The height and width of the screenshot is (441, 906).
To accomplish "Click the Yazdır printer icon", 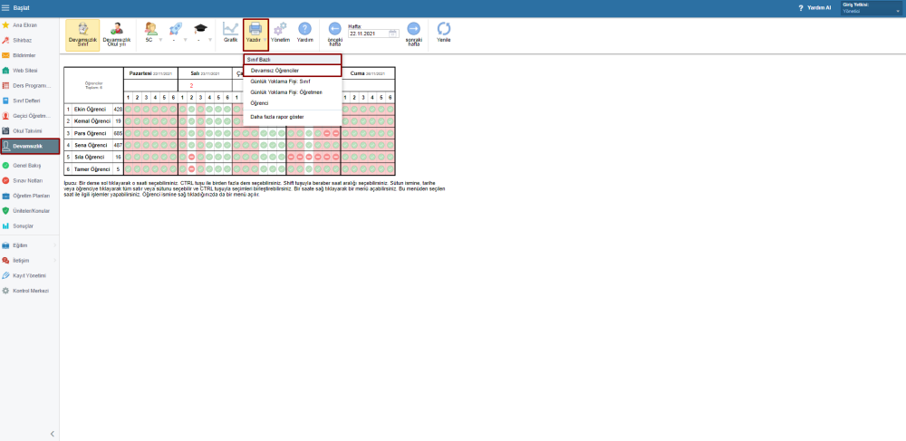I will pyautogui.click(x=255, y=29).
